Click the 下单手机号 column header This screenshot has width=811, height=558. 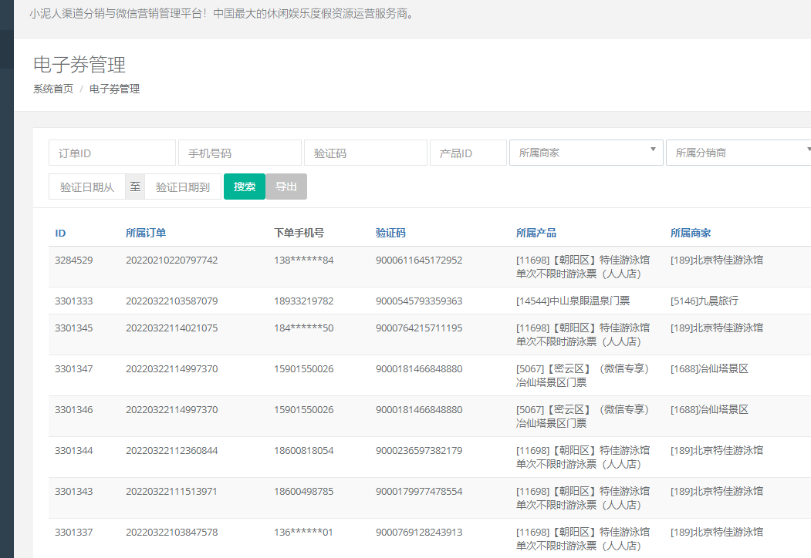pyautogui.click(x=299, y=233)
